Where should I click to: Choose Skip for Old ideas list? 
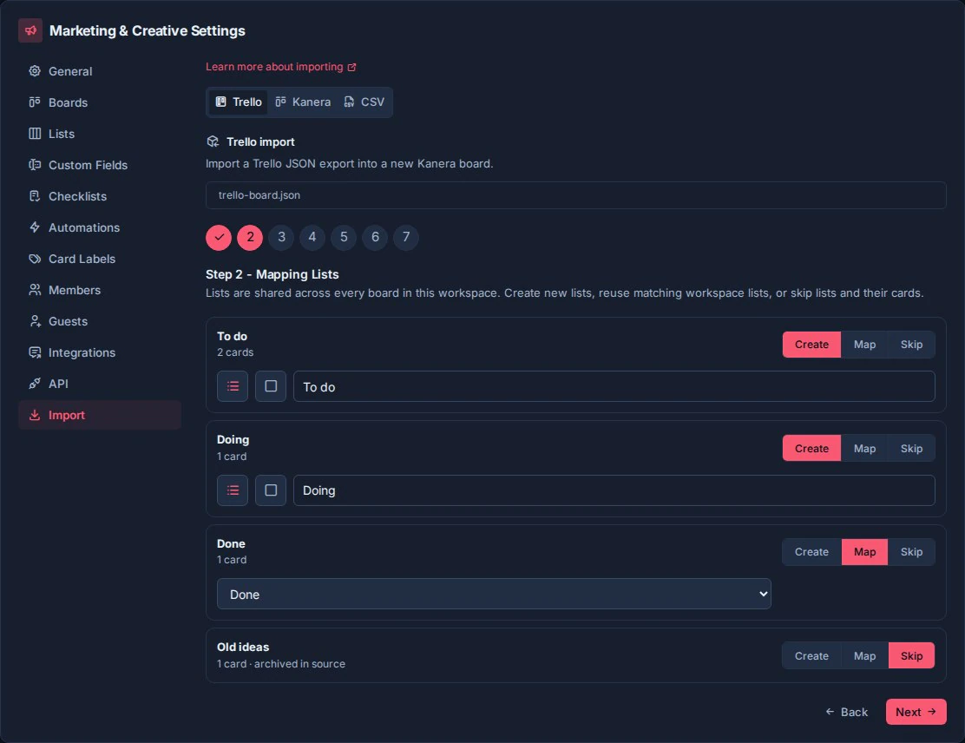(x=911, y=656)
